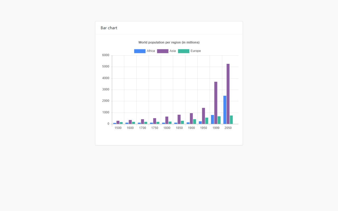Click the chart title text
The height and width of the screenshot is (211, 338).
point(169,42)
